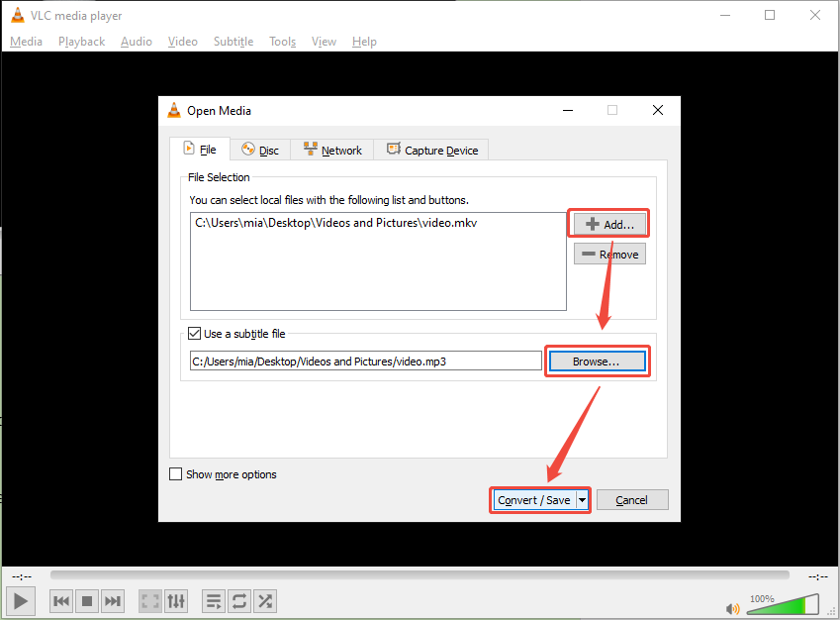Toggle the playlist icon

coord(213,601)
